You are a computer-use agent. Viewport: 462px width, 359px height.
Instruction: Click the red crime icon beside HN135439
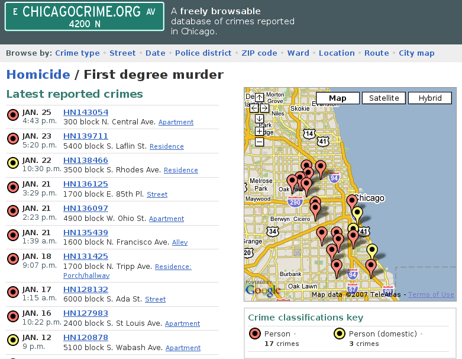pyautogui.click(x=13, y=235)
